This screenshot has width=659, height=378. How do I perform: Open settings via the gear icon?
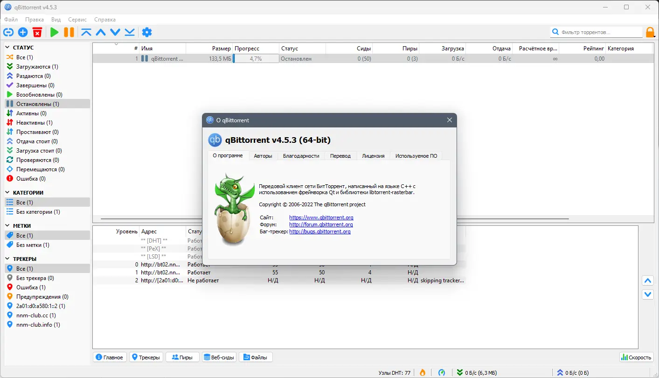147,32
